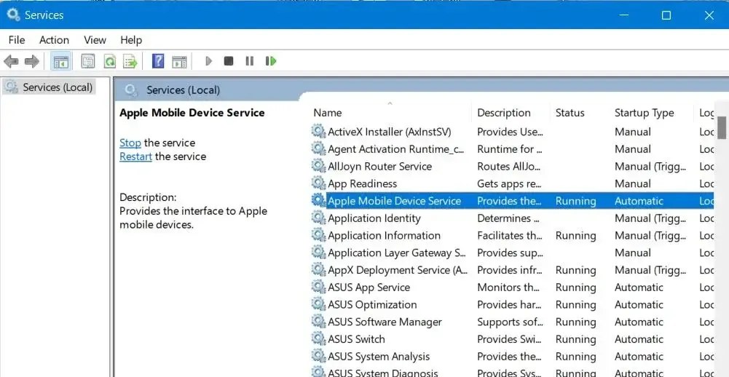This screenshot has width=729, height=377.
Task: Stop the service via the Stop link
Action: pos(130,143)
